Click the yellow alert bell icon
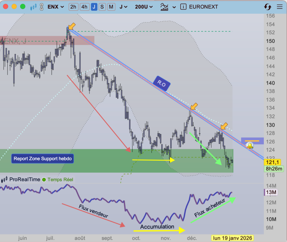287x242 pixels. click(x=249, y=145)
